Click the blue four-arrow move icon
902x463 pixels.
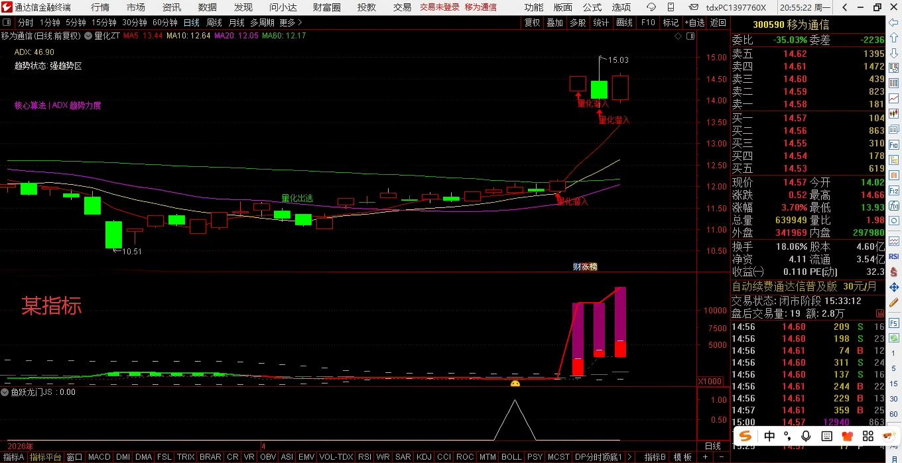click(x=894, y=287)
